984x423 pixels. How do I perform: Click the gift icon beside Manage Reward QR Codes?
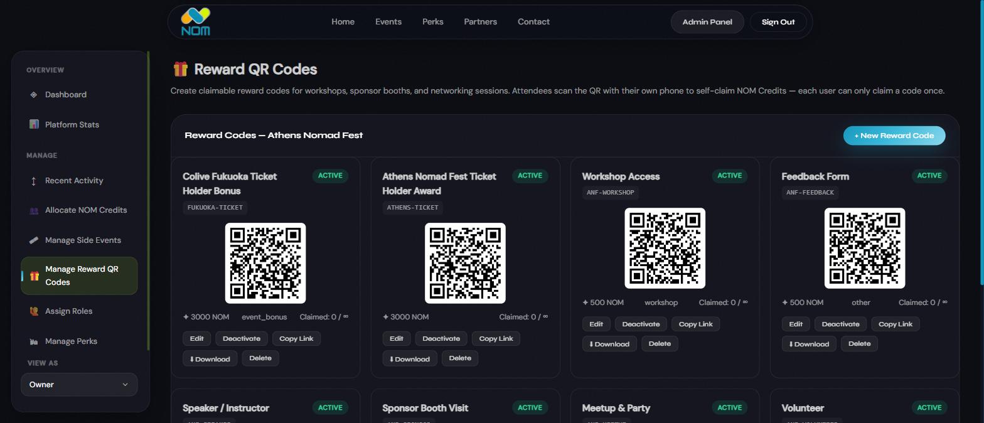point(35,276)
